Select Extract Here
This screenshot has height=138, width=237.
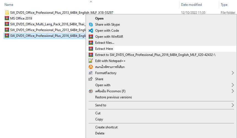point(104,49)
